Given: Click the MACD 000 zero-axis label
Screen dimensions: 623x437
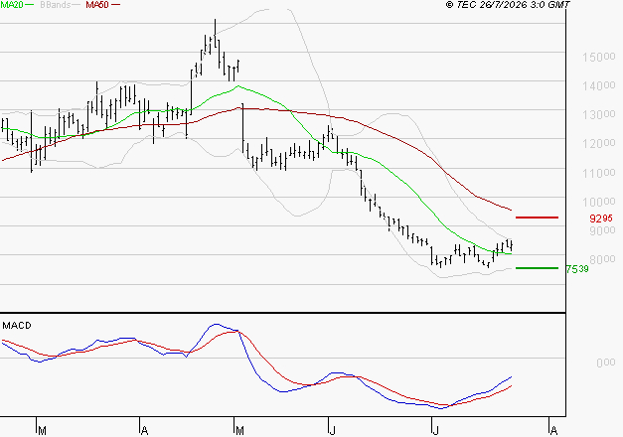Looking at the screenshot, I should [605, 363].
